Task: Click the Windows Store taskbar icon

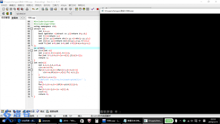Action: [x=82, y=121]
